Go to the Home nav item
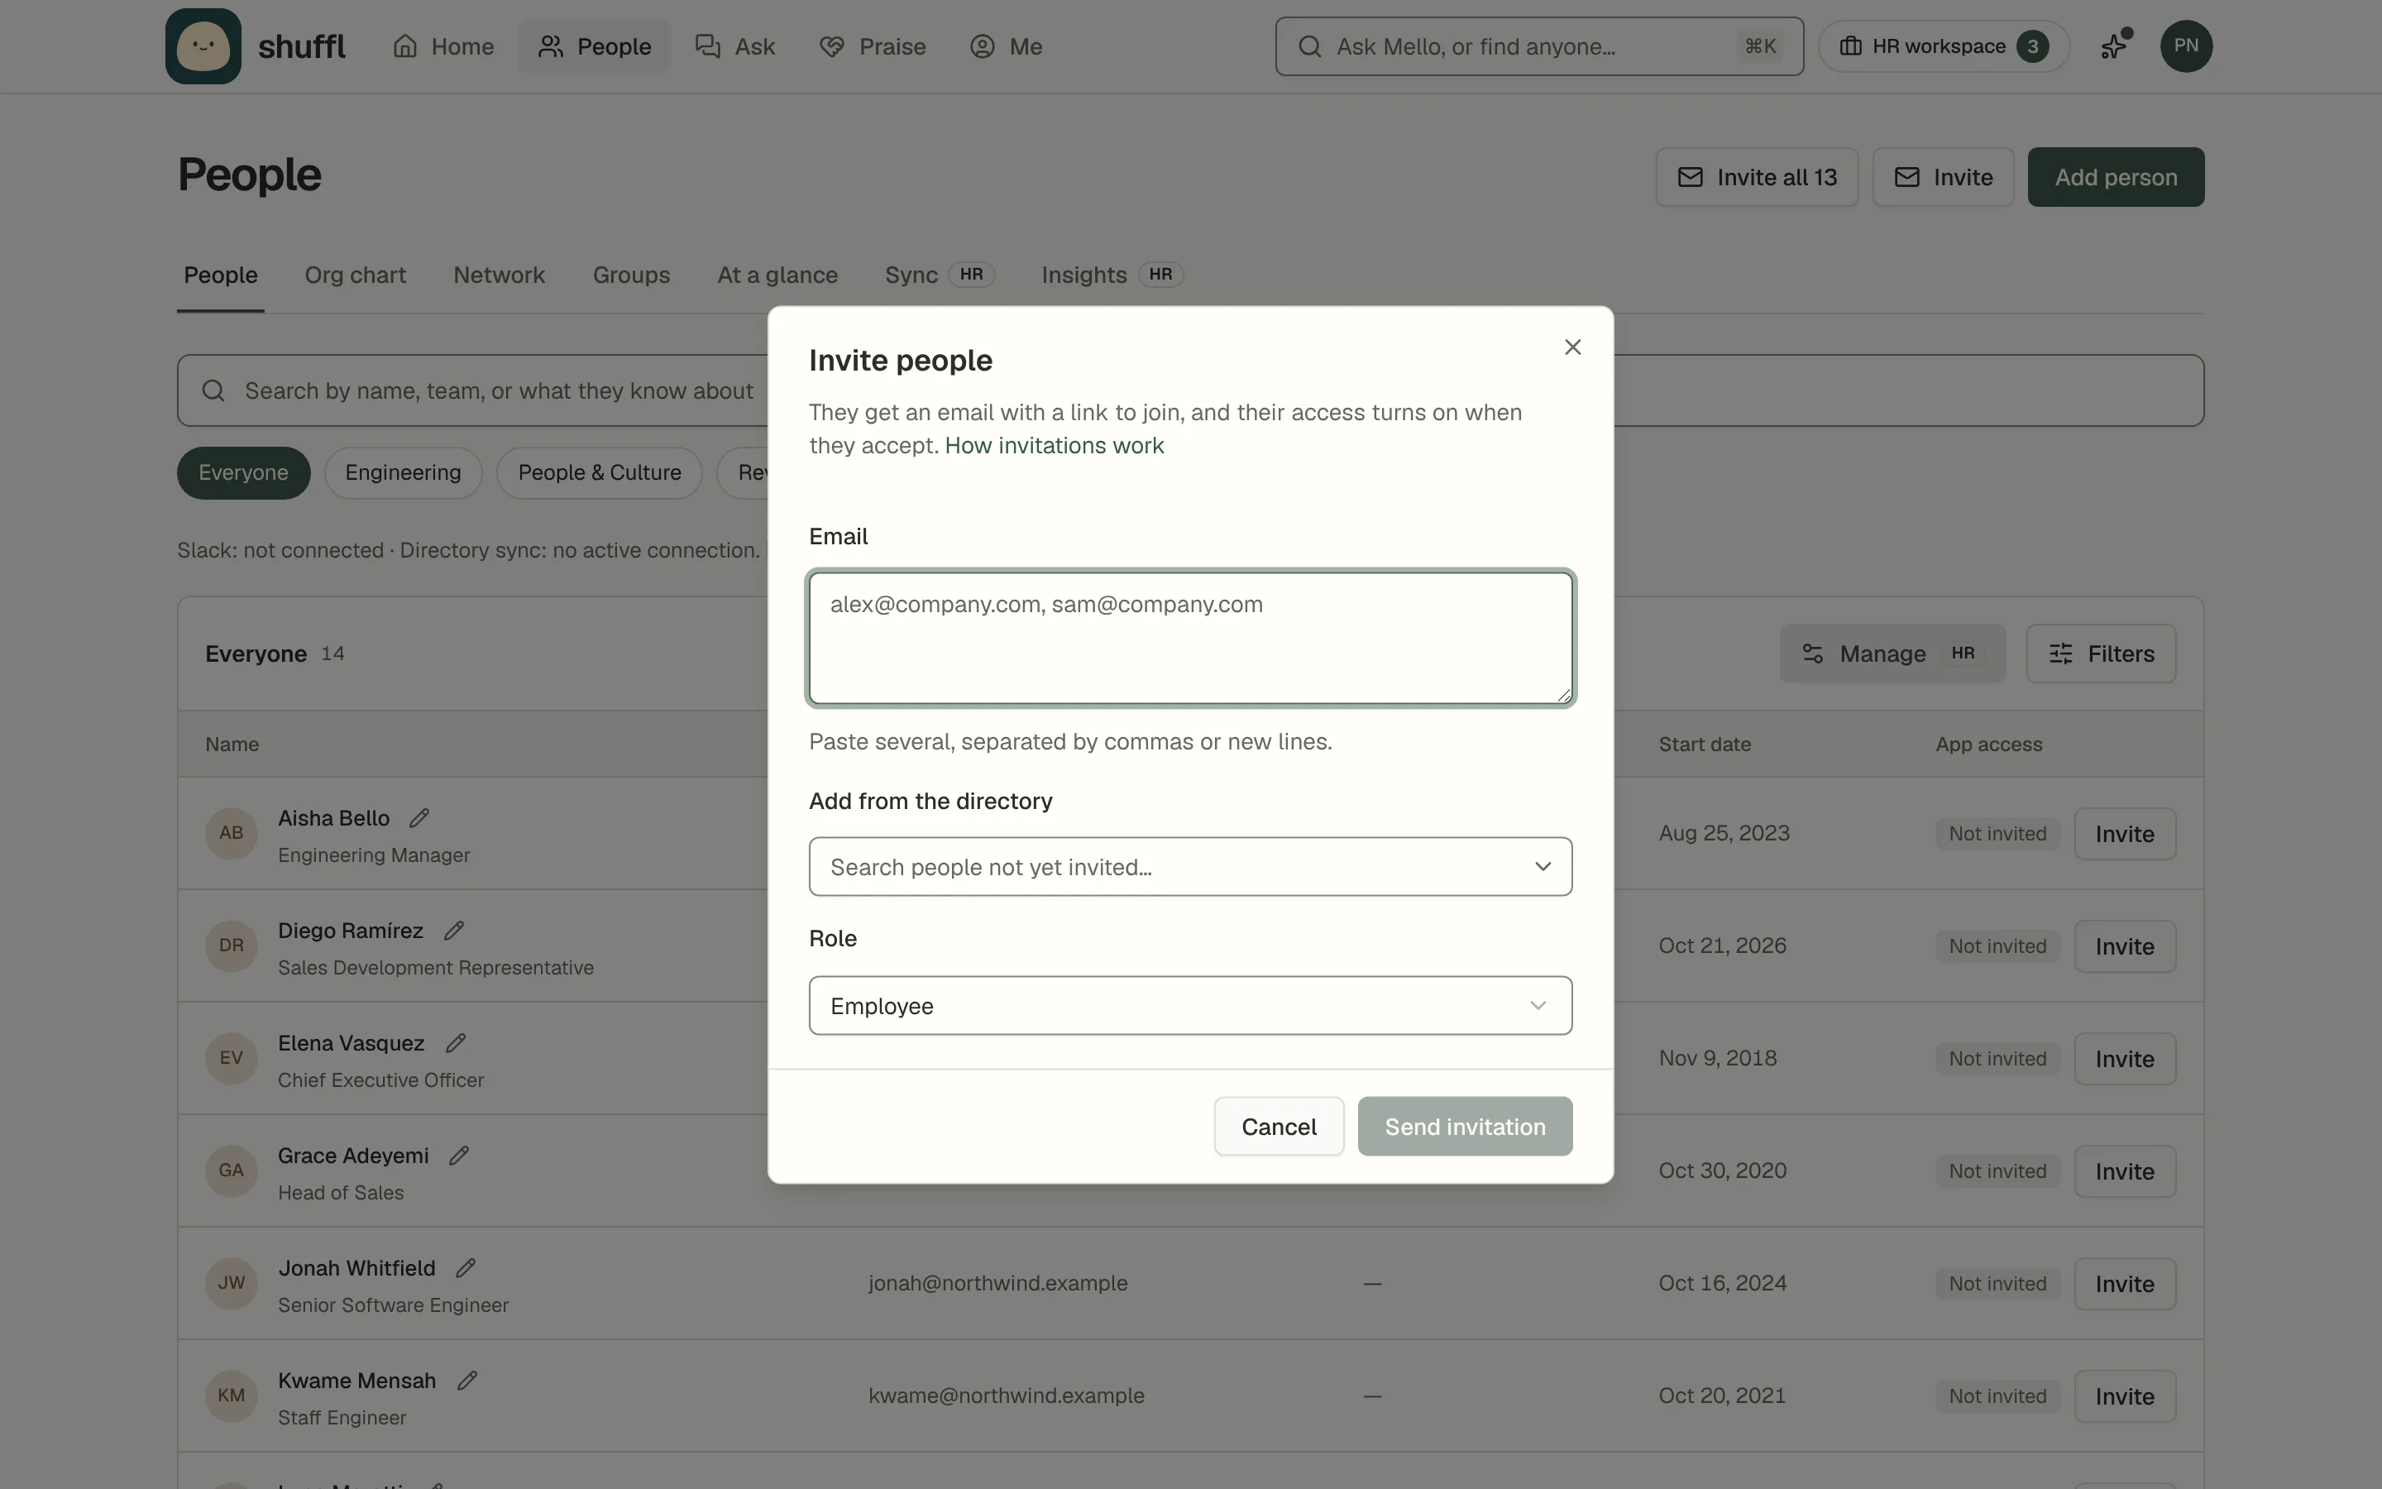2382x1489 pixels. pos(443,46)
